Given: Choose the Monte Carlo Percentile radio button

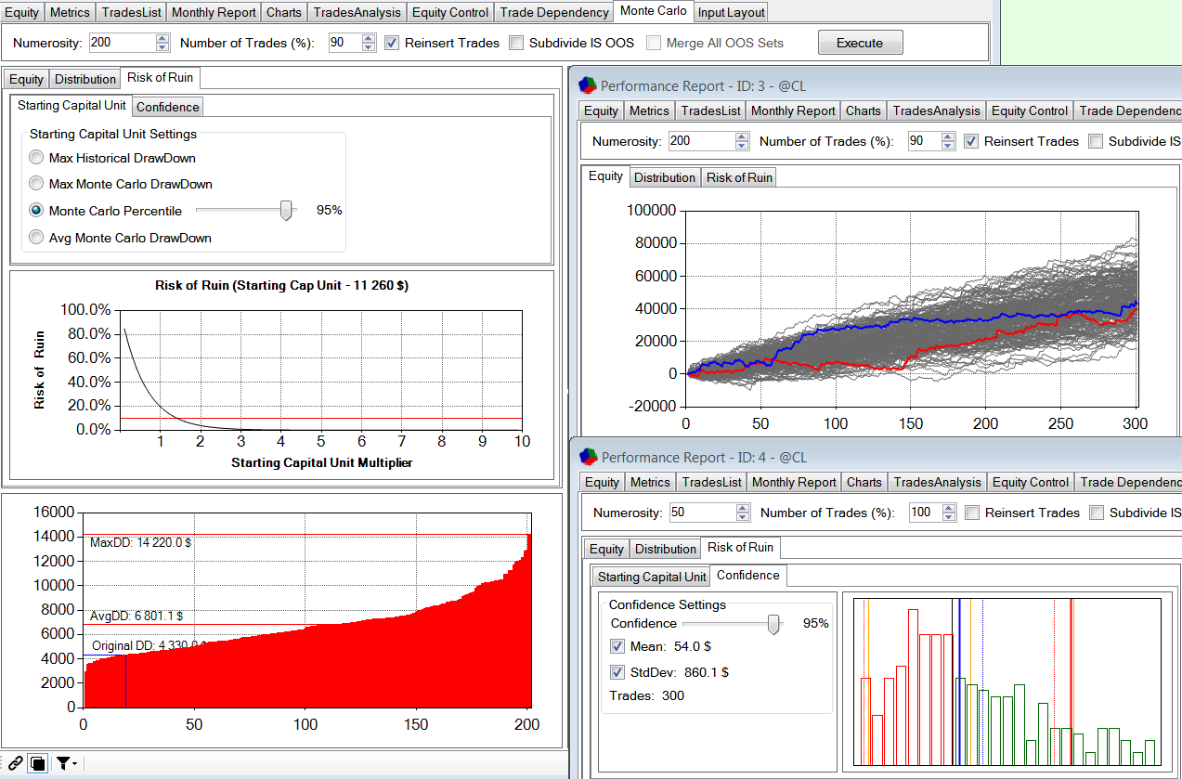Looking at the screenshot, I should 37,211.
